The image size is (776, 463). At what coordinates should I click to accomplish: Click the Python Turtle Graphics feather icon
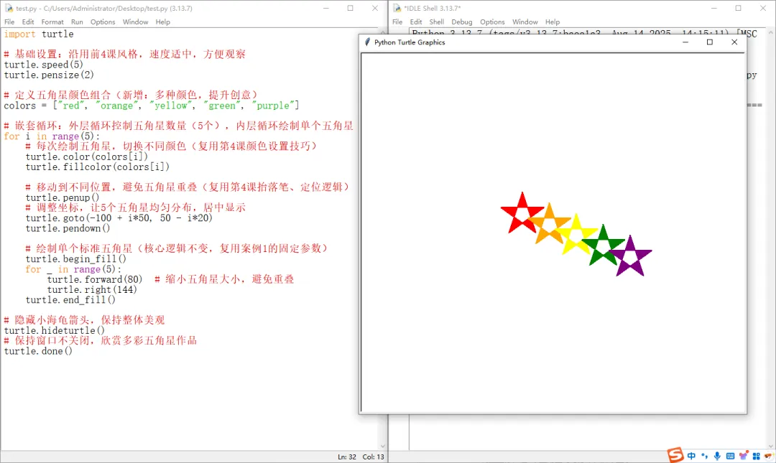point(367,42)
